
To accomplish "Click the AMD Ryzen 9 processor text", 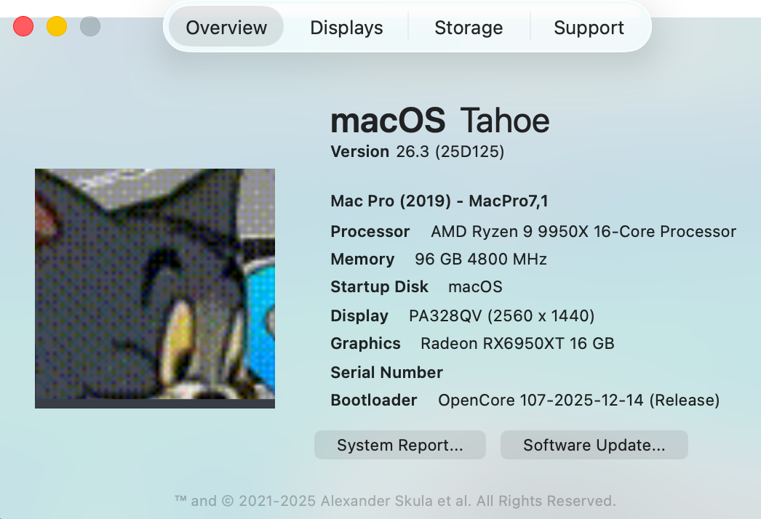I will coord(583,232).
